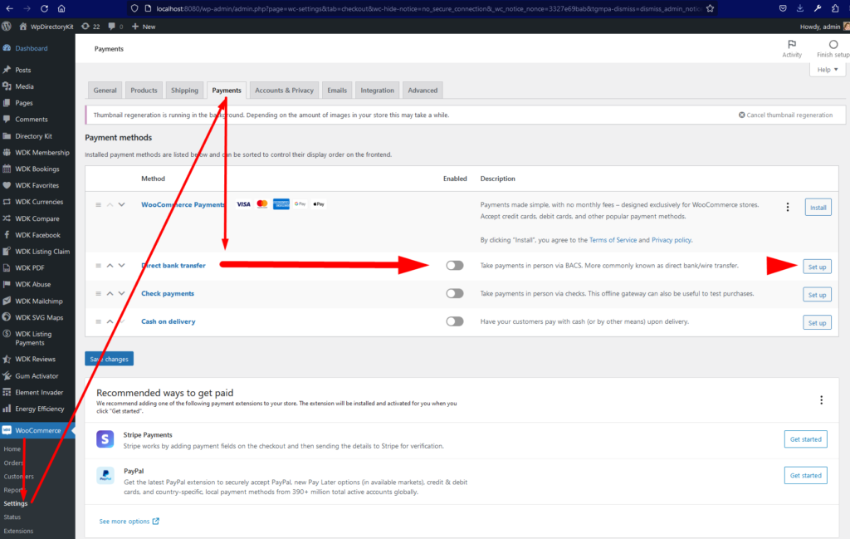Reload the page with refresh icon
This screenshot has height=539, width=850.
click(x=45, y=8)
